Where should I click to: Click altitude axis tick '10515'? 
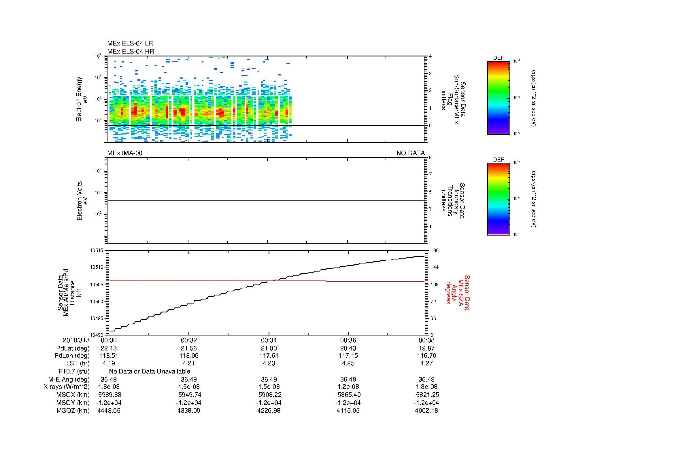97,251
